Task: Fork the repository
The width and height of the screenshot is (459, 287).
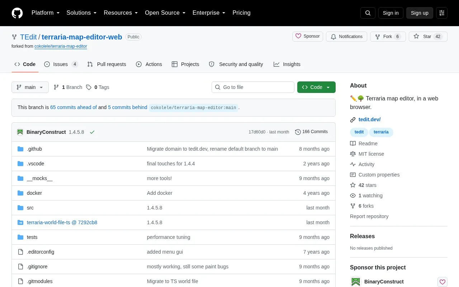Action: 388,37
